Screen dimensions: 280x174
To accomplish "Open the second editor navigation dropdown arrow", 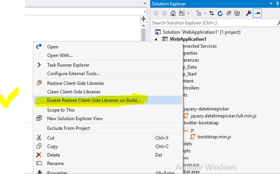I will (144, 12).
